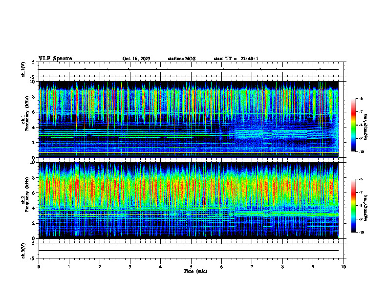Click the "6" kHz tick on ch.2 frequency axis
The image size is (387, 299).
[34, 193]
